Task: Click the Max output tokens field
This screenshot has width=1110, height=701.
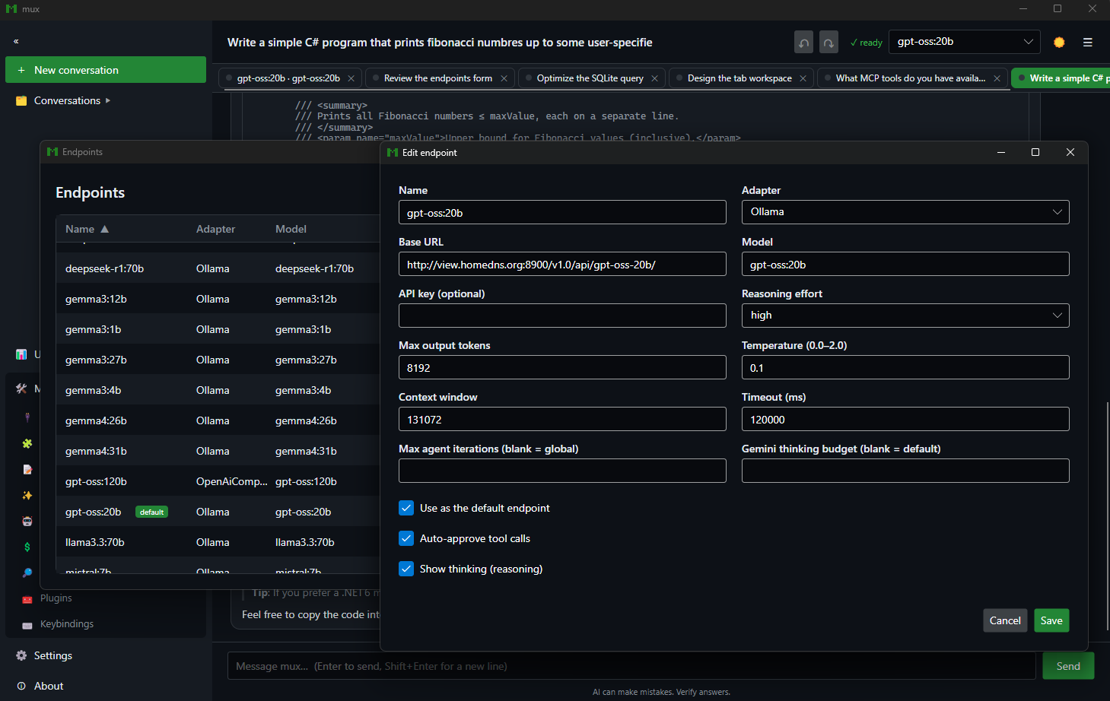Action: click(x=562, y=367)
